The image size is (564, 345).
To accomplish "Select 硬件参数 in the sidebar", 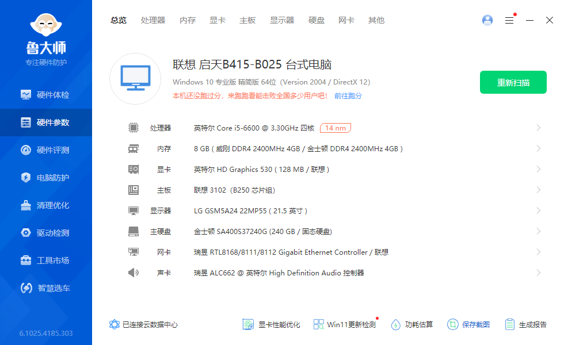I will [45, 122].
